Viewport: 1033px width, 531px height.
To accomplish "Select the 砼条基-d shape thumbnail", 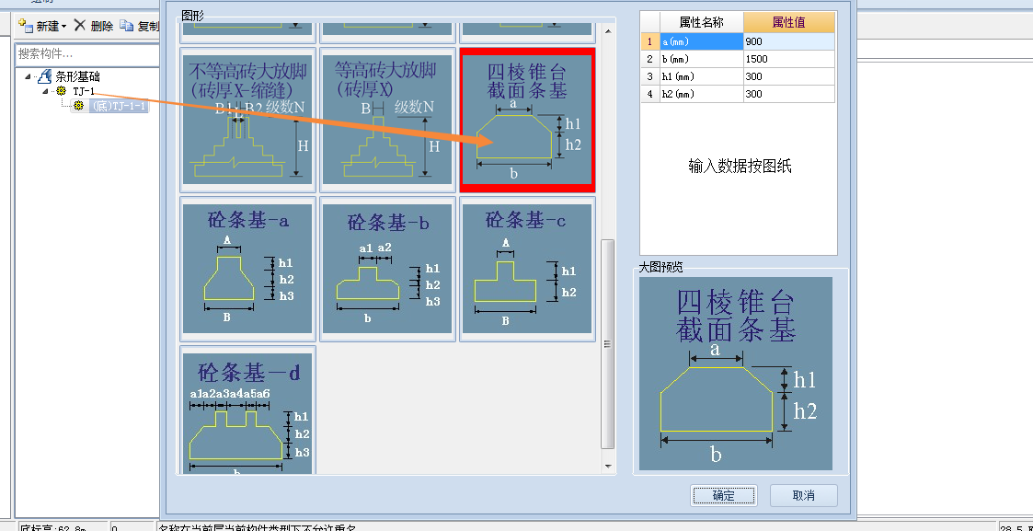I will coord(247,410).
